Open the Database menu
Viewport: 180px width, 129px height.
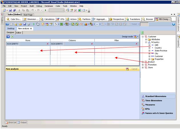49,6
